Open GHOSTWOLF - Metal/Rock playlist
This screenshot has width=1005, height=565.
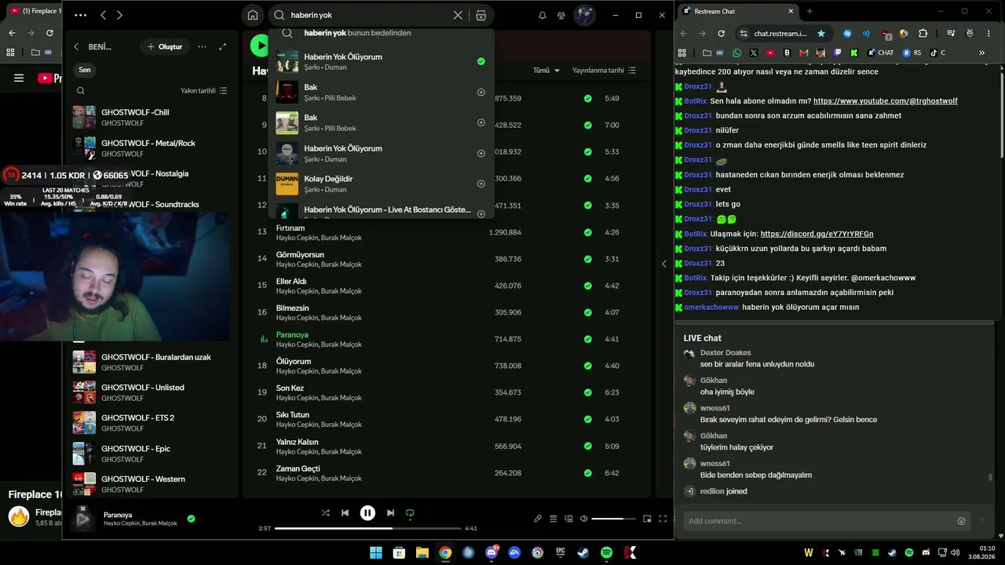tap(151, 148)
